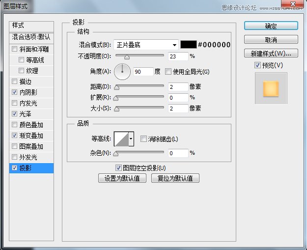Enable the 斜面和浮雕 checkbox

click(14, 49)
